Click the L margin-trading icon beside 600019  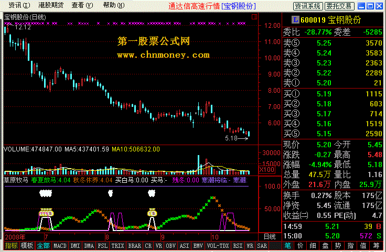tap(295, 20)
